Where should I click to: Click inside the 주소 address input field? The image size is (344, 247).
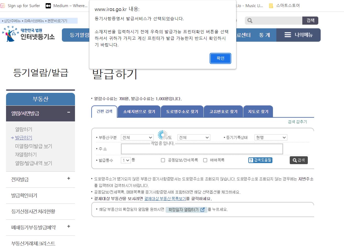coord(202,149)
